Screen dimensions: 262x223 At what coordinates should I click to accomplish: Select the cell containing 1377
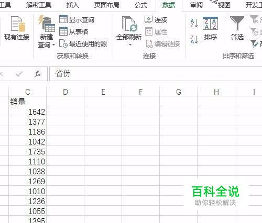[x=28, y=121]
